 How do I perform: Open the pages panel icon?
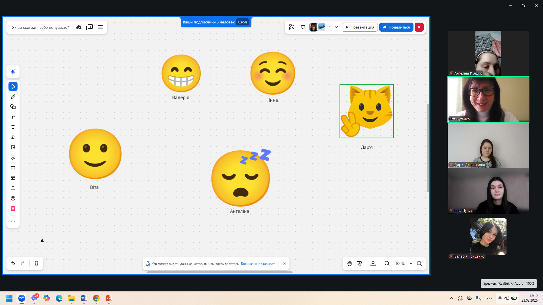pyautogui.click(x=89, y=27)
